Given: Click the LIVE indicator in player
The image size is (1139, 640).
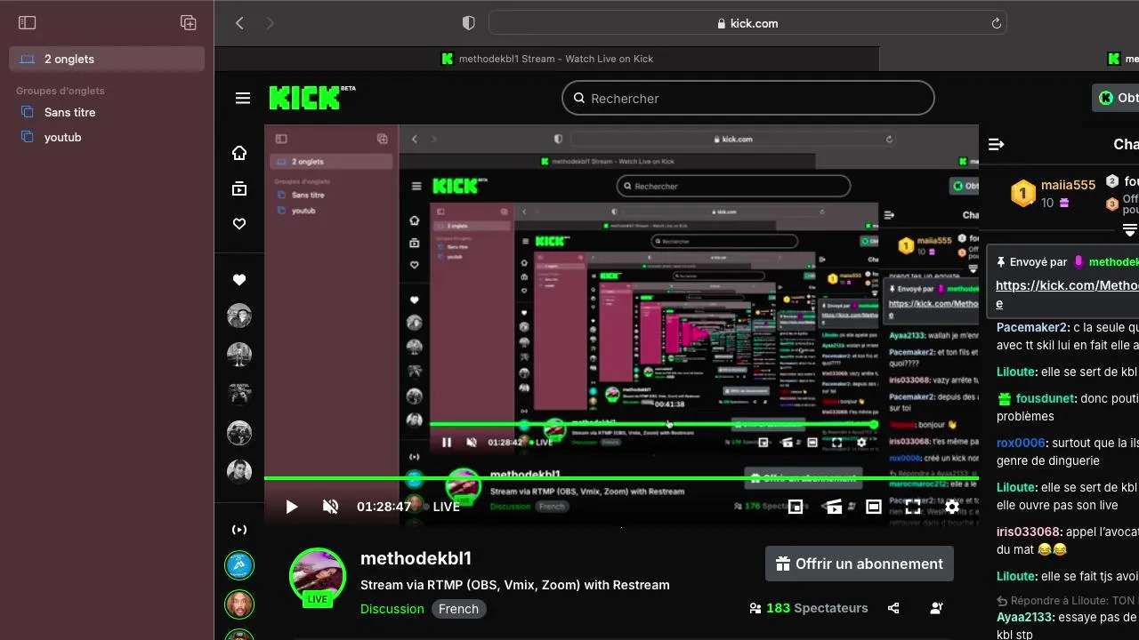Looking at the screenshot, I should pos(446,507).
